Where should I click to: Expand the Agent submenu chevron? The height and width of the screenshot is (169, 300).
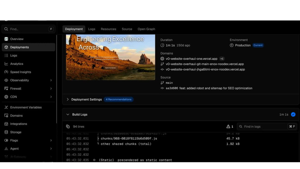51,149
